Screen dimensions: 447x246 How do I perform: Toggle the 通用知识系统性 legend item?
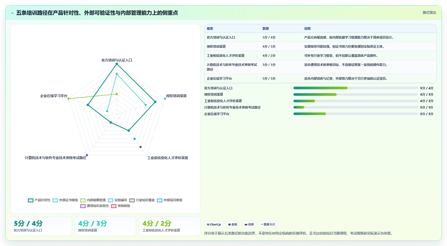click(94, 206)
